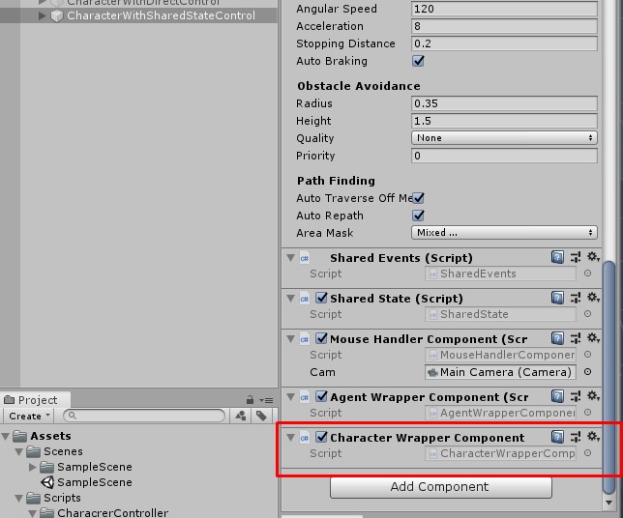Edit Acceleration value field

pos(504,26)
